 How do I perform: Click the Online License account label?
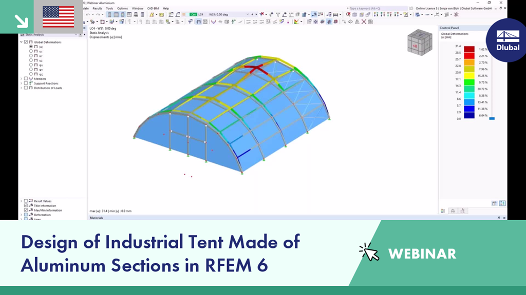[x=454, y=8]
